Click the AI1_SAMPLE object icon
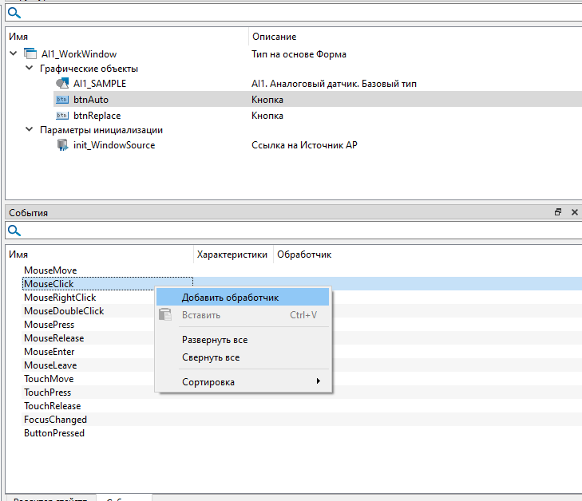Screen dimensions: 582x501 pyautogui.click(x=62, y=84)
